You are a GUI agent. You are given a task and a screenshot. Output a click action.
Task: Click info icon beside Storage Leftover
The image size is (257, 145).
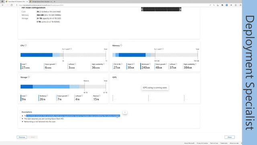82,96
